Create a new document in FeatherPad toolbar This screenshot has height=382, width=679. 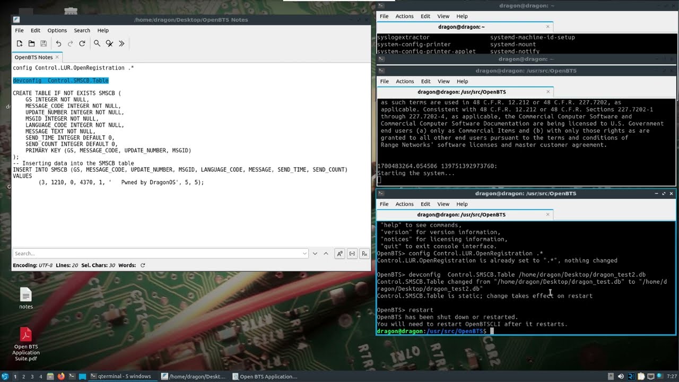pos(20,44)
